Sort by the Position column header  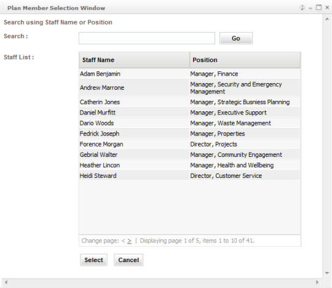[245, 60]
